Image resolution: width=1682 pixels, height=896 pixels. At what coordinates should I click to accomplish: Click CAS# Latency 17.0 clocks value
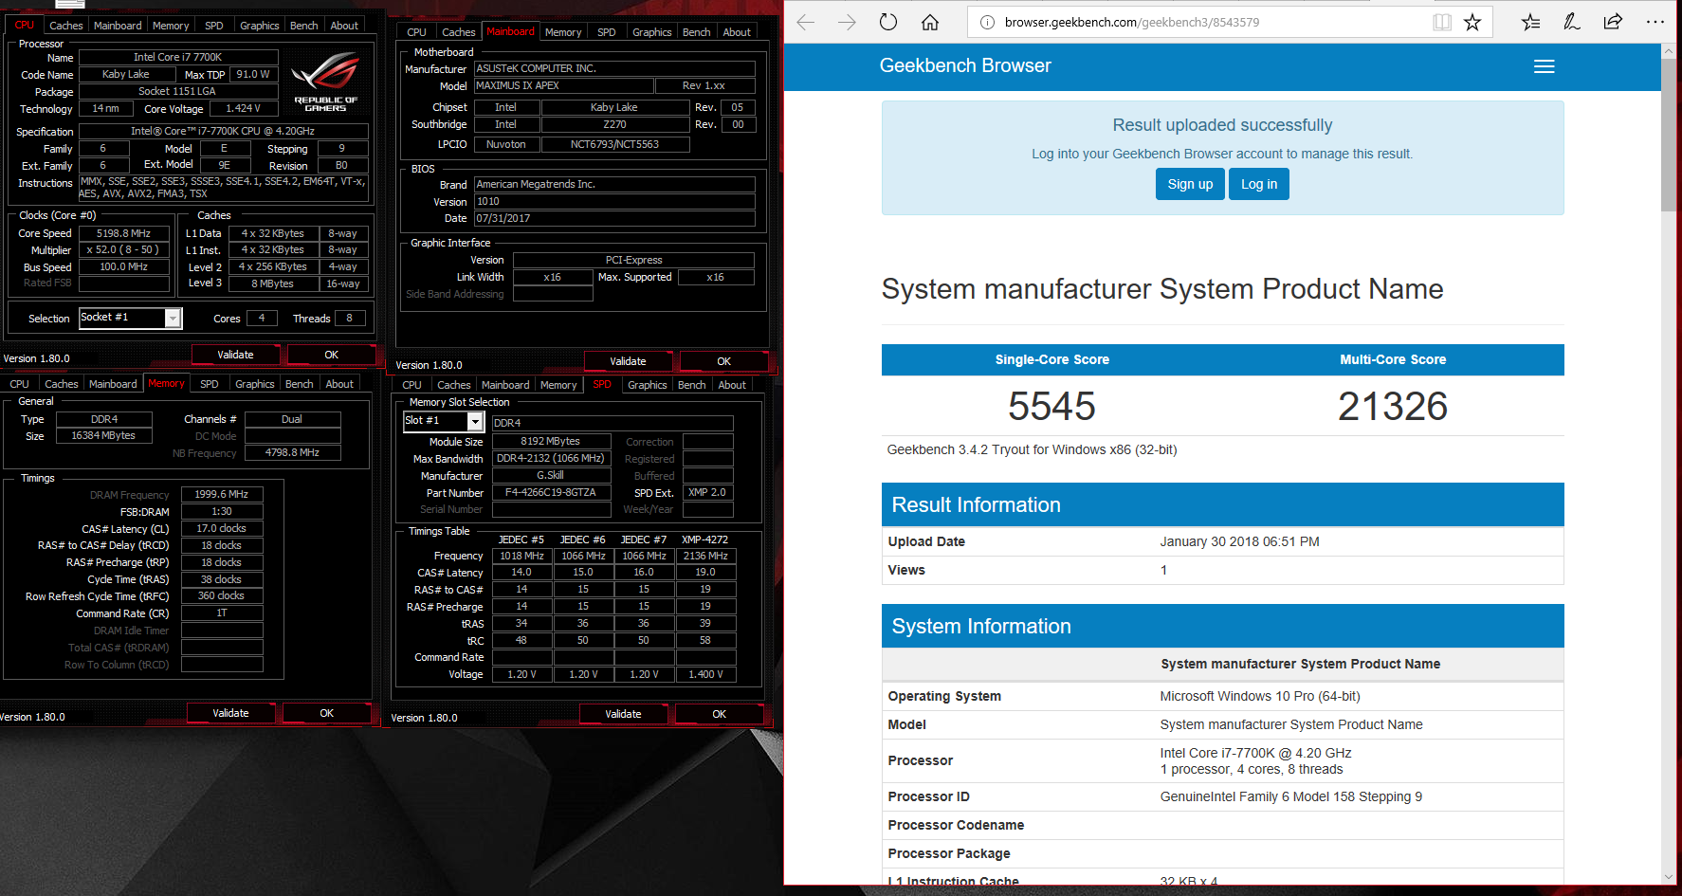pyautogui.click(x=221, y=529)
